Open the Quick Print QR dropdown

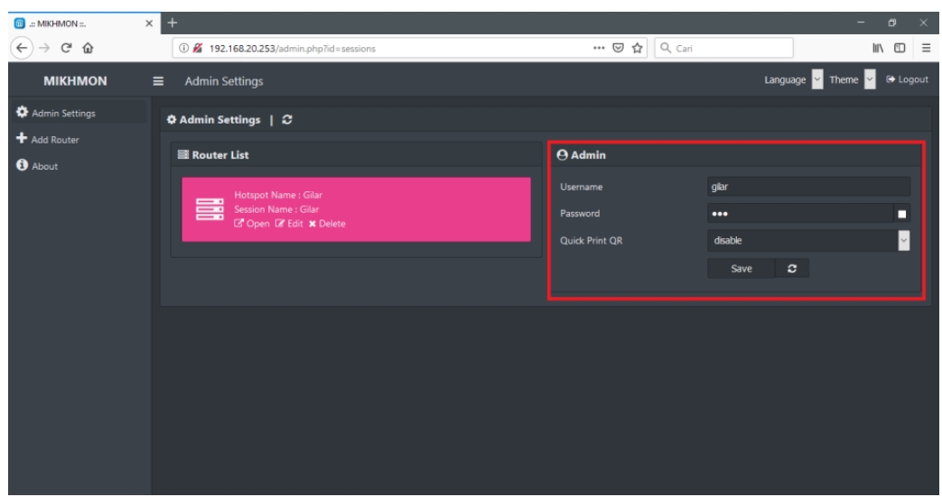tap(808, 240)
